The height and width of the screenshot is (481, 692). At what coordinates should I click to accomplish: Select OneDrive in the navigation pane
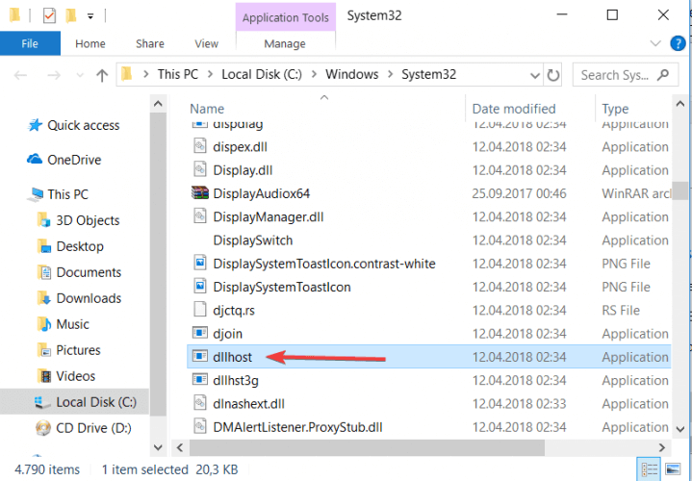[x=64, y=160]
